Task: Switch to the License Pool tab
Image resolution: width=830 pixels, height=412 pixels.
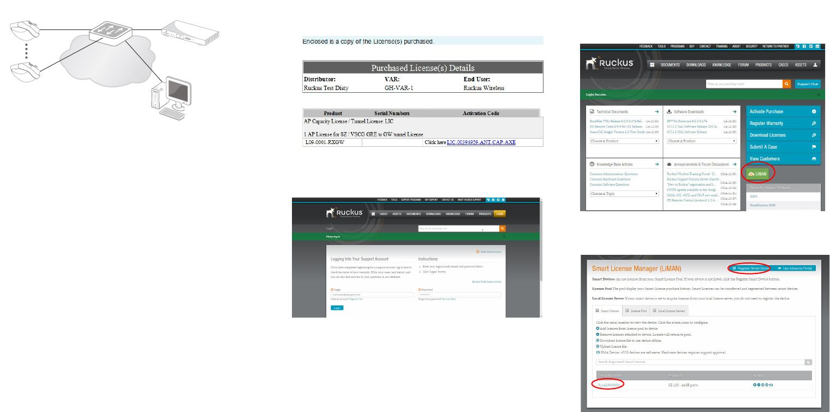Action: click(x=636, y=311)
